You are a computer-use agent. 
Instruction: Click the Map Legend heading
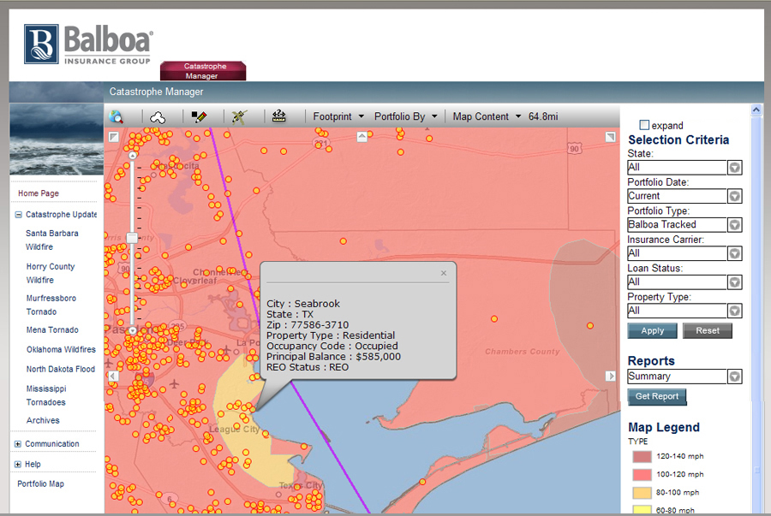[x=664, y=427]
